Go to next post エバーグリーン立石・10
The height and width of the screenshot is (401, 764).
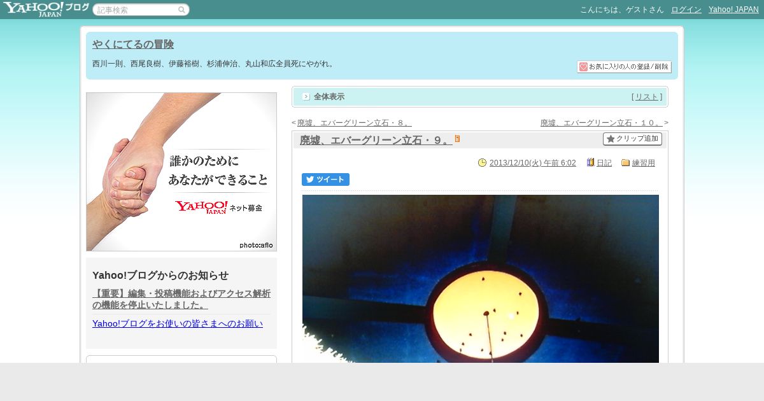(602, 123)
